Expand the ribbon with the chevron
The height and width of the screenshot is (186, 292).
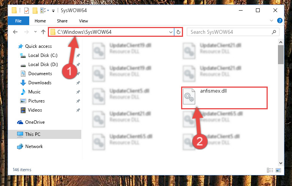[271, 20]
